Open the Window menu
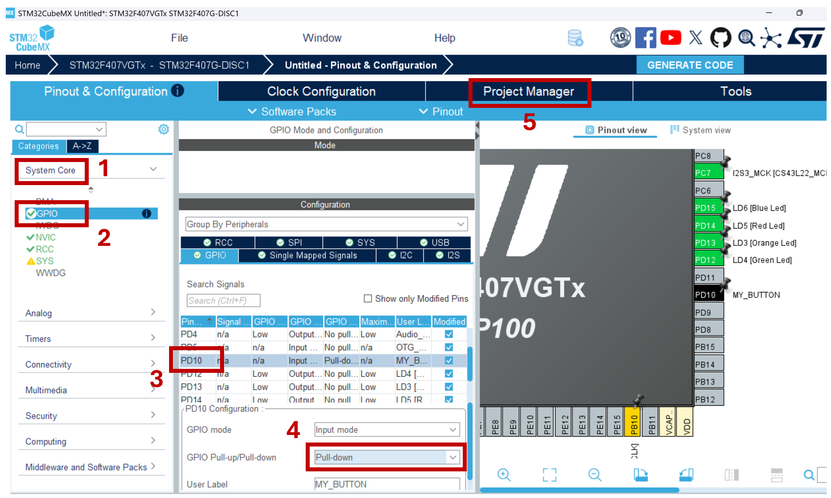This screenshot has height=498, width=831. point(322,38)
